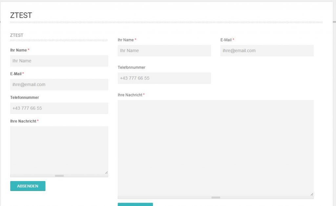Click the sidebar form's E-Mail label
This screenshot has width=336, height=206.
pos(16,74)
